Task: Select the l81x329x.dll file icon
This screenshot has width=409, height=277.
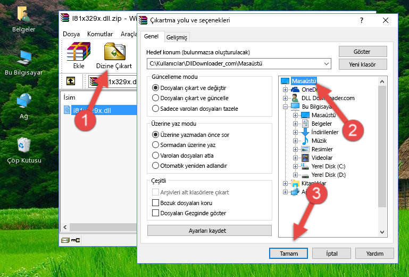Action: pos(67,110)
